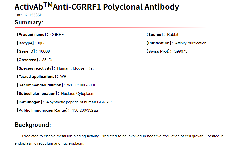The image size is (236, 155).
Task: Click the Subcellular location value Nucleus Cytoplasm
Action: (x=78, y=94)
